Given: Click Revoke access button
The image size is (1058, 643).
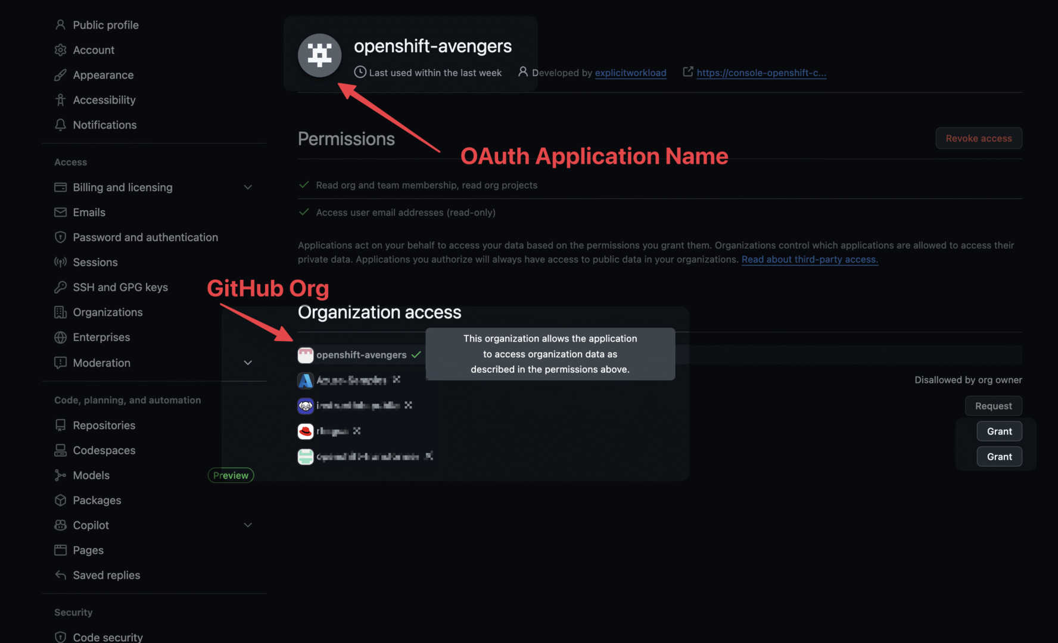Looking at the screenshot, I should pos(979,138).
